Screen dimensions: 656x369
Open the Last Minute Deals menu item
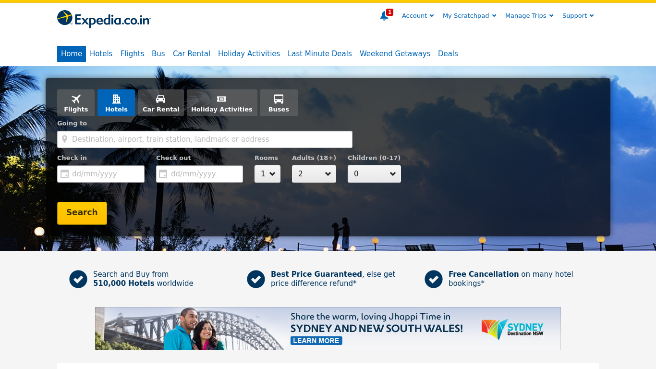[319, 53]
